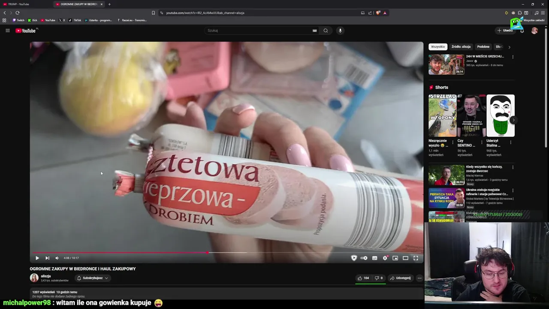Viewport: 549px width, 309px height.
Task: Click the progress bar scrubber dot
Action: coord(208,252)
